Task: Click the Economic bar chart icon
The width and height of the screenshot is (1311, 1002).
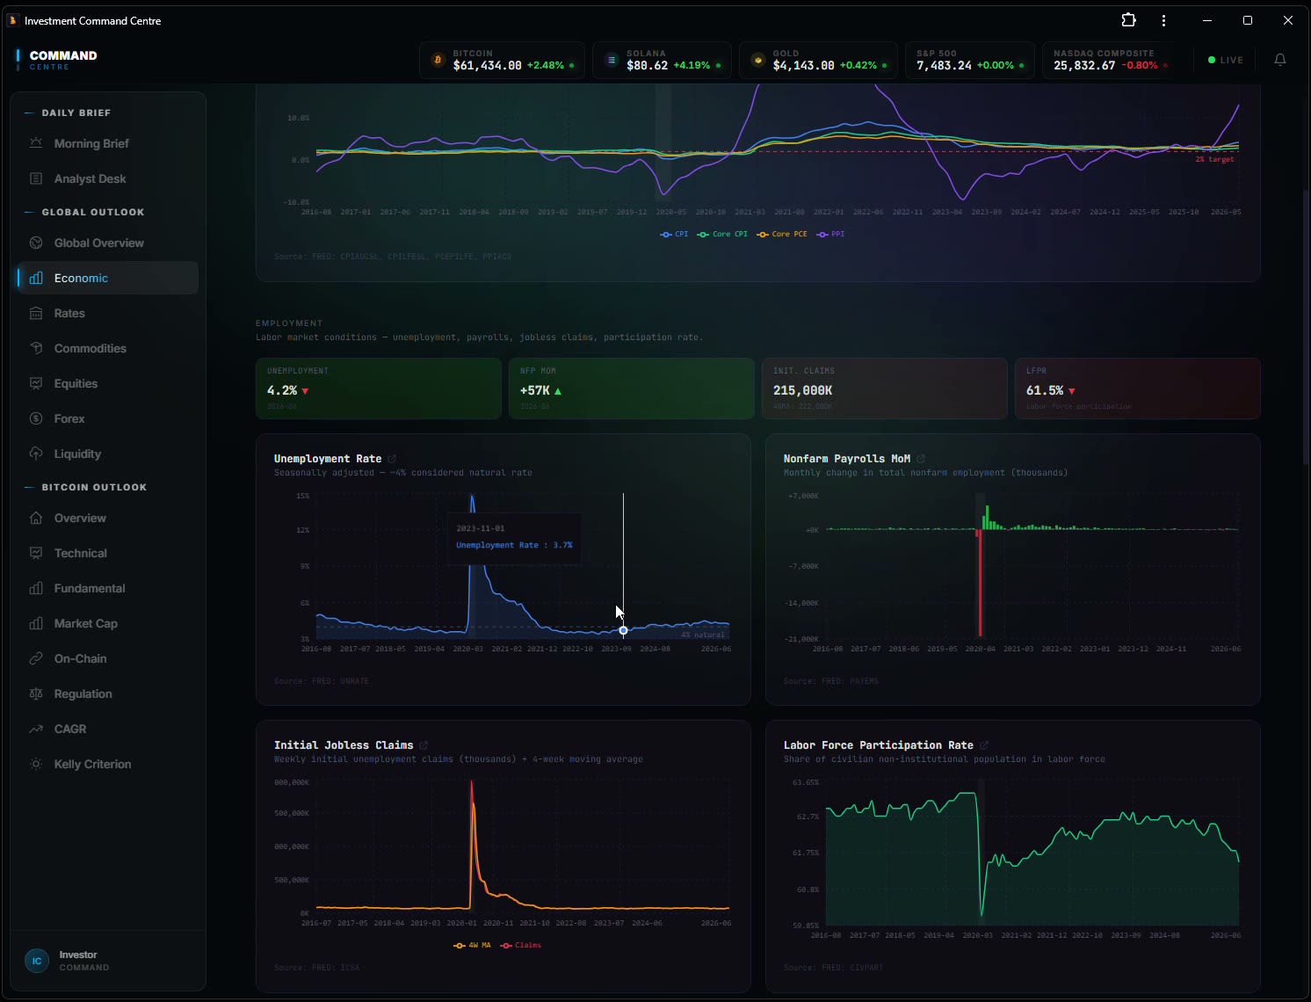Action: click(x=36, y=278)
